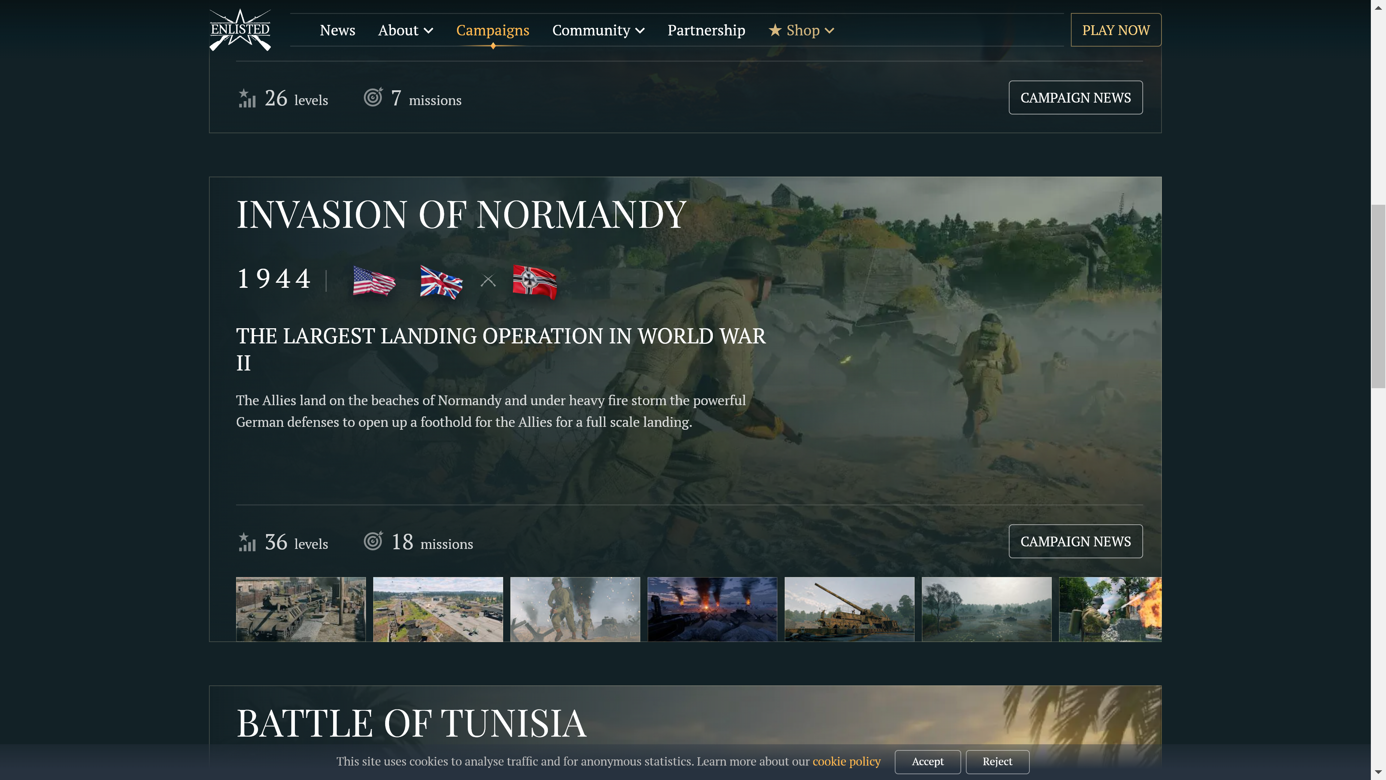The image size is (1386, 780).
Task: Click the '26 levels' text
Action: 296,99
